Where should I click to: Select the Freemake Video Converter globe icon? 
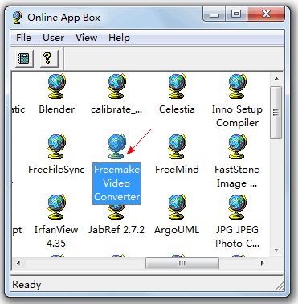click(x=116, y=146)
